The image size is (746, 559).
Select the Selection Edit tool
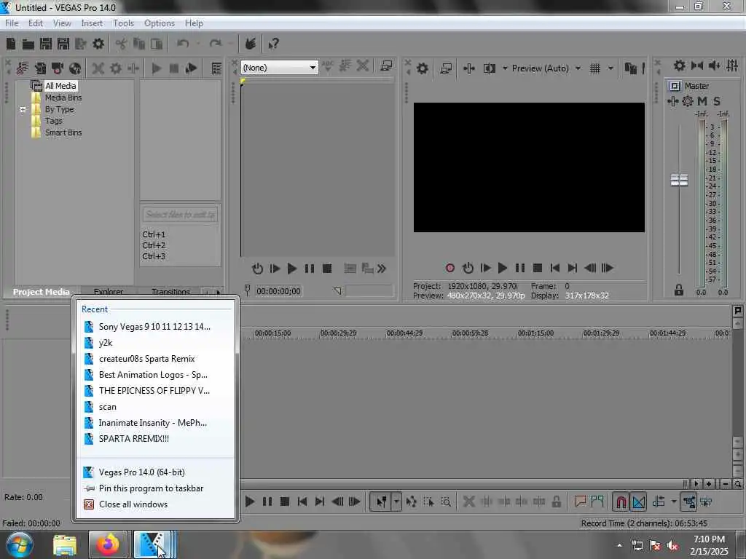tap(428, 501)
